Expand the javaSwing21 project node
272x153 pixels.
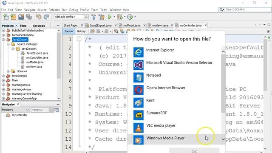(x=3, y=76)
